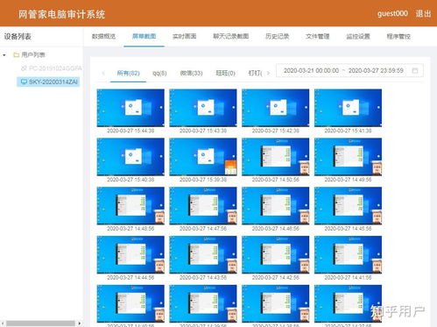
Task: Select the 屏幕截图 tab
Action: coord(144,37)
